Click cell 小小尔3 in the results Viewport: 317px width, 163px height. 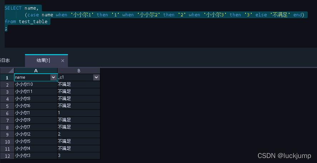point(36,156)
